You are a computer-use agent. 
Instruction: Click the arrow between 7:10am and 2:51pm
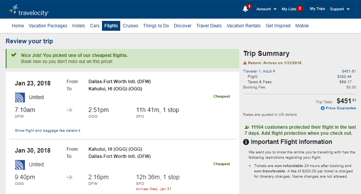69,110
